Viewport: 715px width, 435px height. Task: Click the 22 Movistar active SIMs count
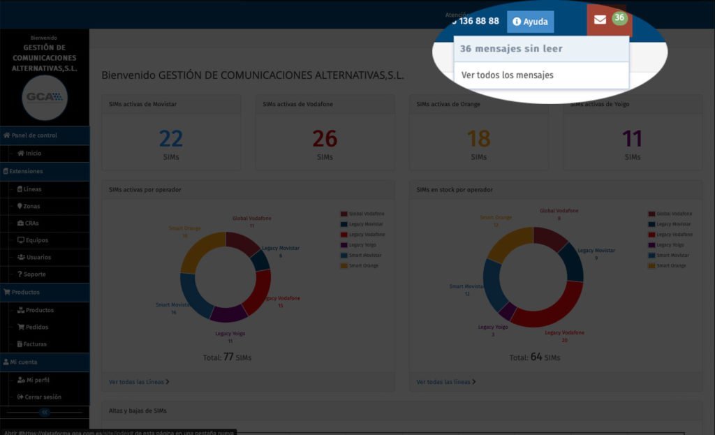point(171,139)
